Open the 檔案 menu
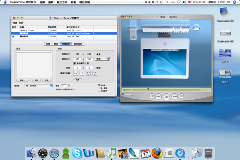Image resolution: width=240 pixels, height=160 pixels. pos(42,2)
